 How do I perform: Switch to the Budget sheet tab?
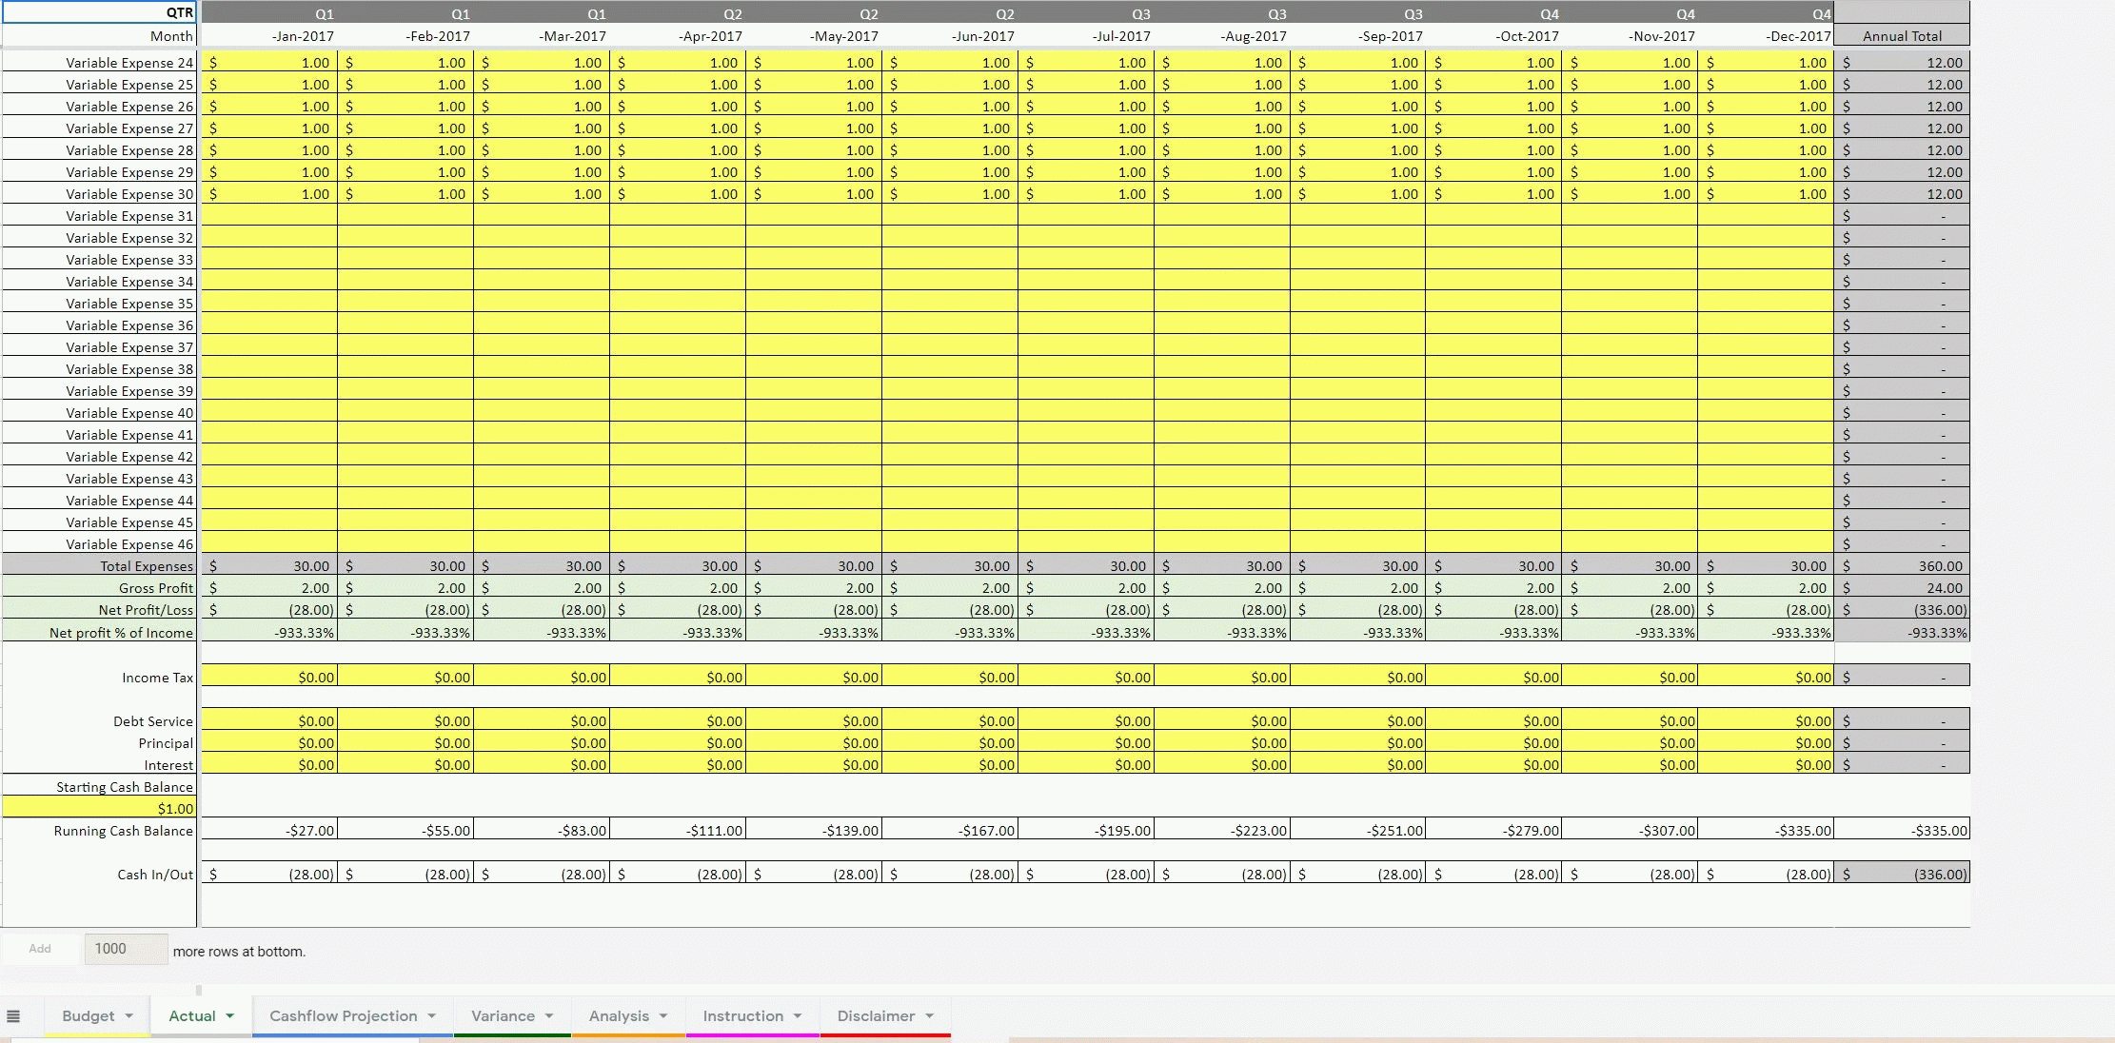coord(88,1016)
